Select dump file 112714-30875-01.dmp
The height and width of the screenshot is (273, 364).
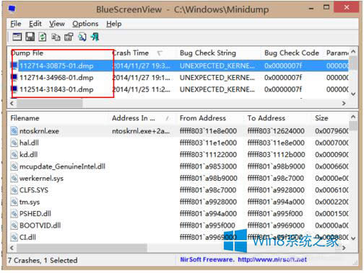pyautogui.click(x=56, y=66)
